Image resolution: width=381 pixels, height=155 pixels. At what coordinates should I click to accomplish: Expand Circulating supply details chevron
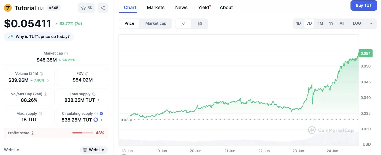click(101, 120)
